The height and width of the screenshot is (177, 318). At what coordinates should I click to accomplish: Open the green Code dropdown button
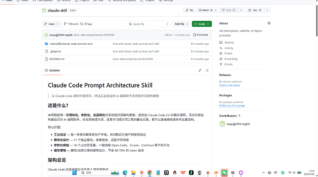(202, 24)
